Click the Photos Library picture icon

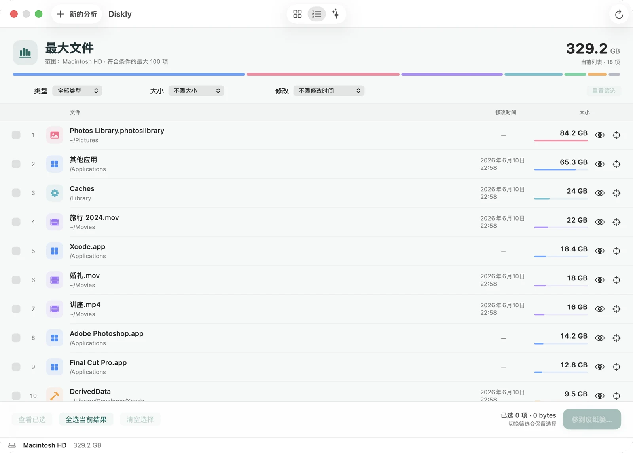55,135
